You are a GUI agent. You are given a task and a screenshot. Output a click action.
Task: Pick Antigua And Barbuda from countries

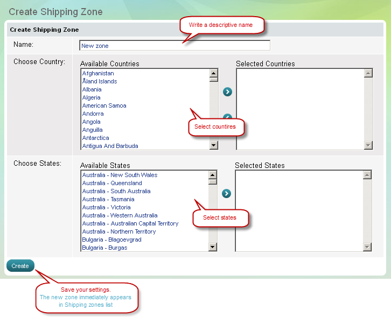tap(110, 146)
